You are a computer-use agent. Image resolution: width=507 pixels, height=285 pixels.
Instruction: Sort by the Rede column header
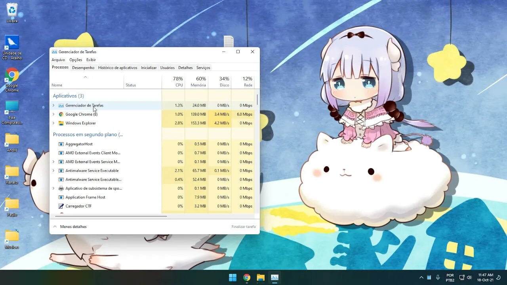pyautogui.click(x=242, y=82)
